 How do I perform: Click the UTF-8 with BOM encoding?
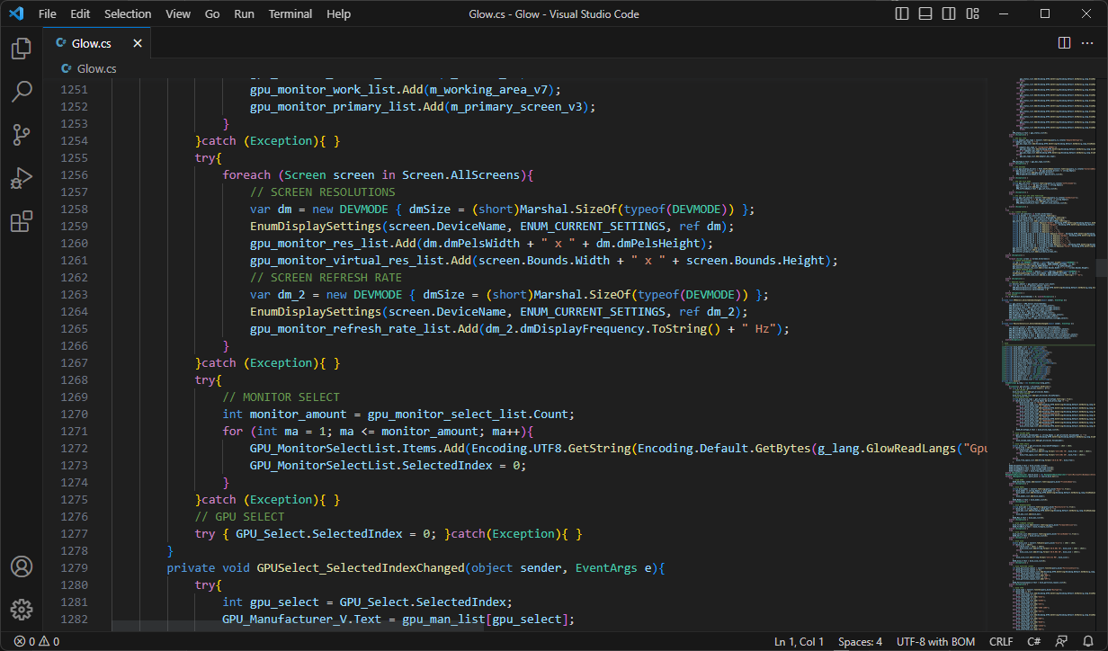936,642
